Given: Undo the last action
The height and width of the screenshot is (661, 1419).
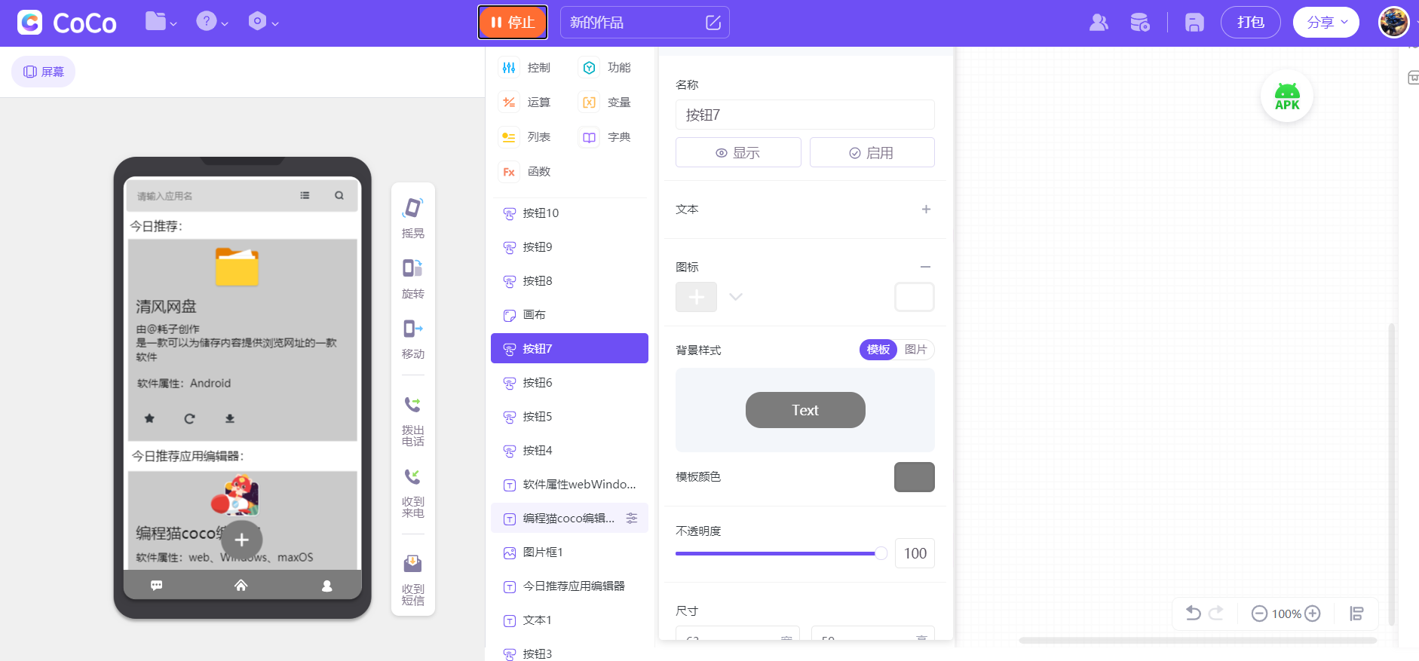Looking at the screenshot, I should tap(1194, 614).
